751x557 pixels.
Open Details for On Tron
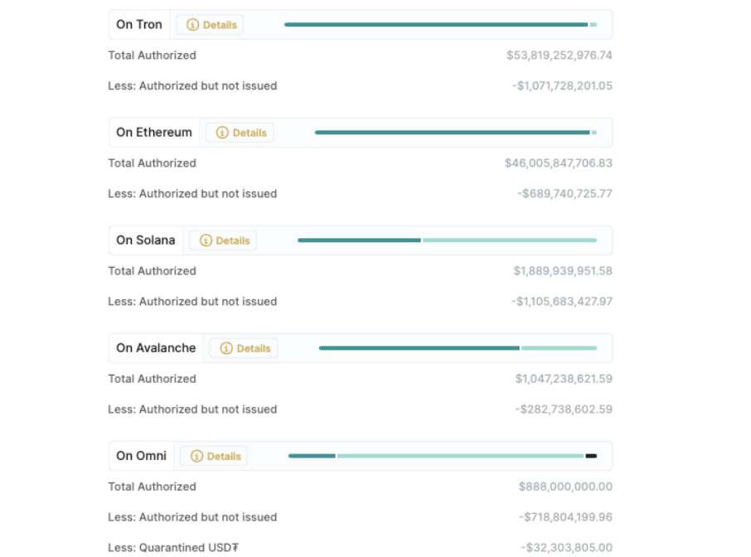coord(219,25)
